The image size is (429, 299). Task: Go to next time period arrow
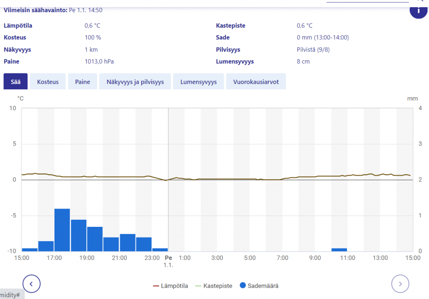point(400,284)
